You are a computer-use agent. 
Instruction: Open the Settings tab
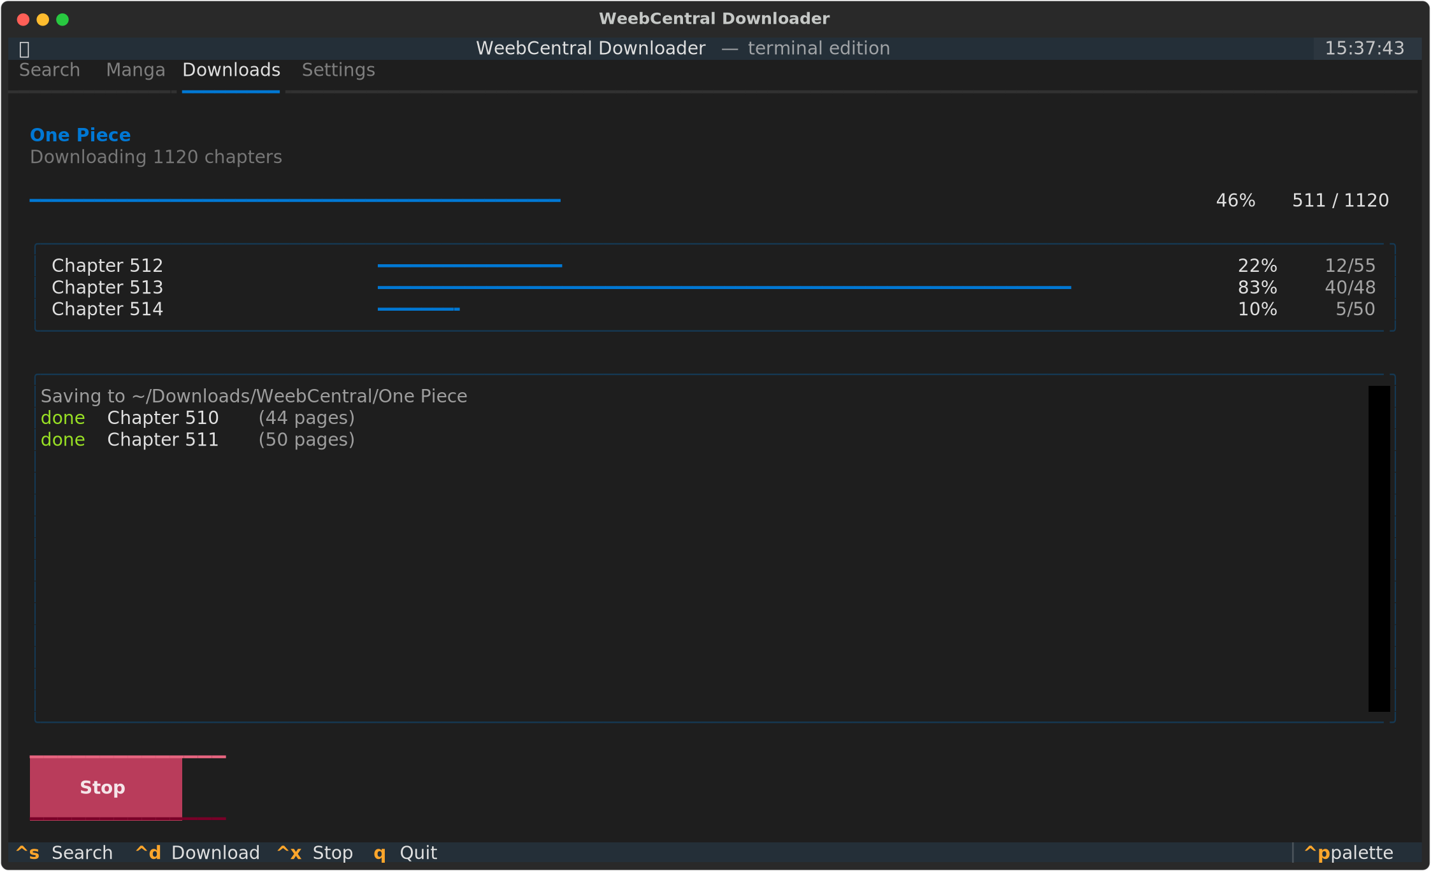[338, 70]
